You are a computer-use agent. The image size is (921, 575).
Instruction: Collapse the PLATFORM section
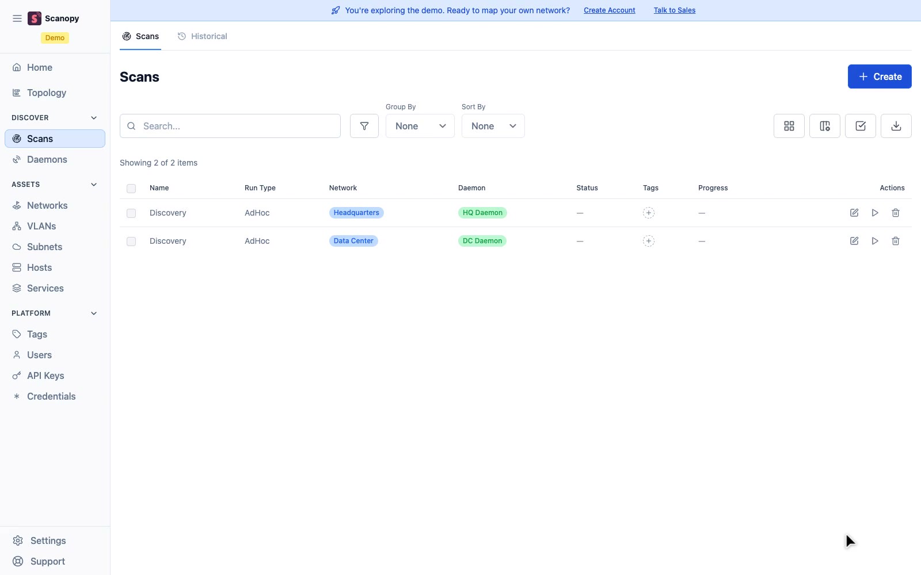[55, 313]
